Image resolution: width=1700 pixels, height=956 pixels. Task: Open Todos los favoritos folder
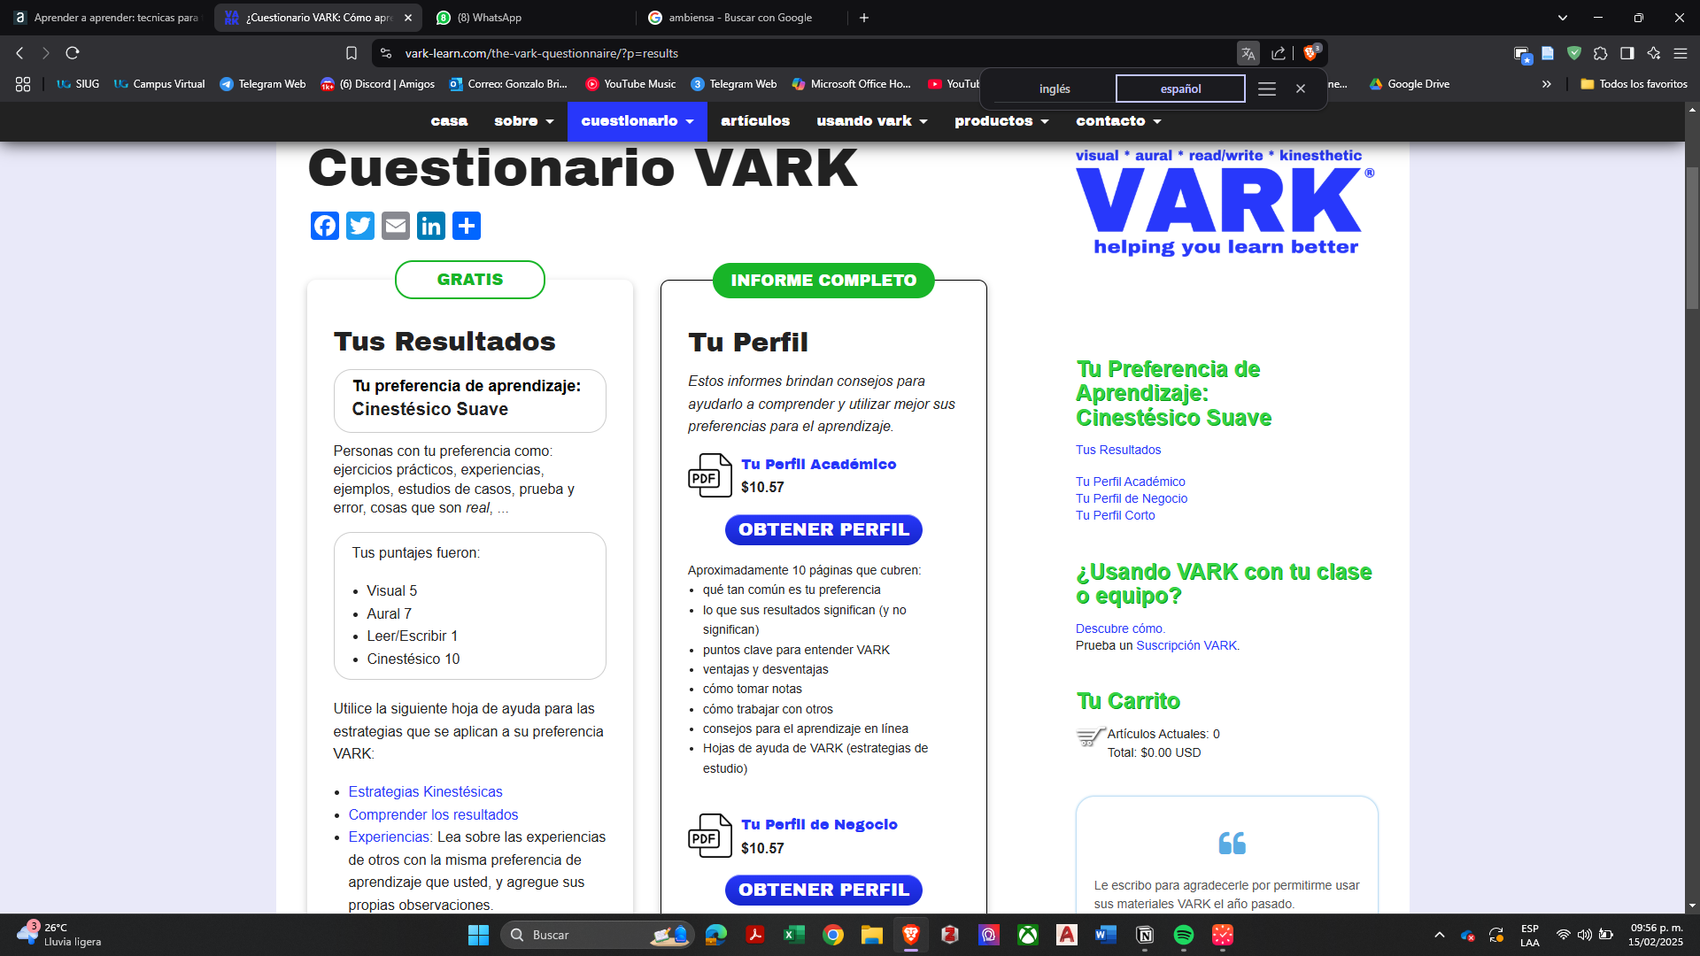1634,84
